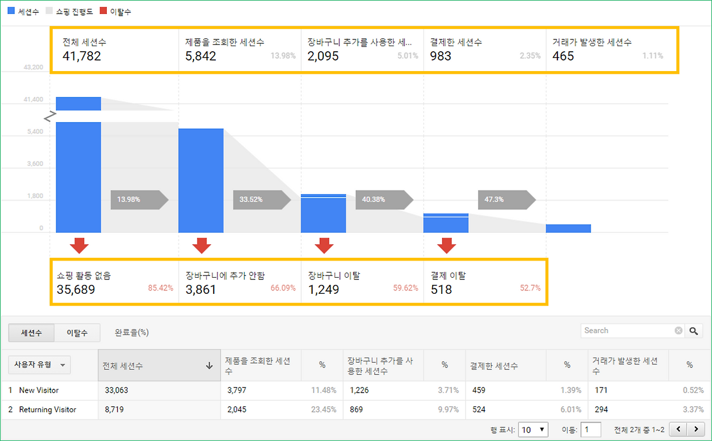Select the 세션수 tab

[31, 333]
